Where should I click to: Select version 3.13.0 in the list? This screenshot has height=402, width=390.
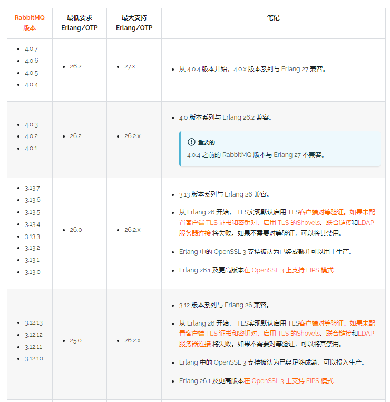[33, 272]
